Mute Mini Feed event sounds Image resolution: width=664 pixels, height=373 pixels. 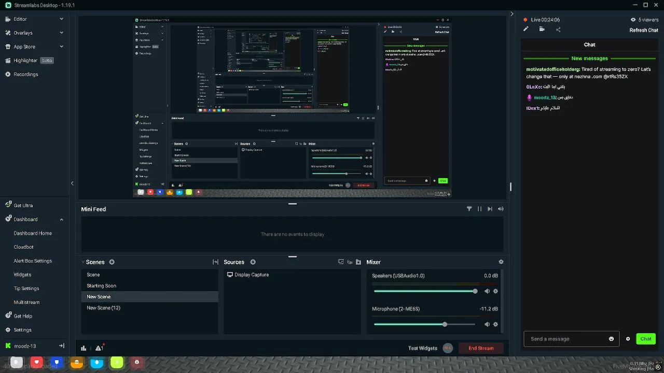(x=501, y=209)
